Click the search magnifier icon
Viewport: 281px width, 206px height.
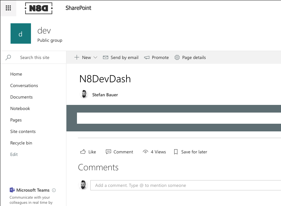8,57
